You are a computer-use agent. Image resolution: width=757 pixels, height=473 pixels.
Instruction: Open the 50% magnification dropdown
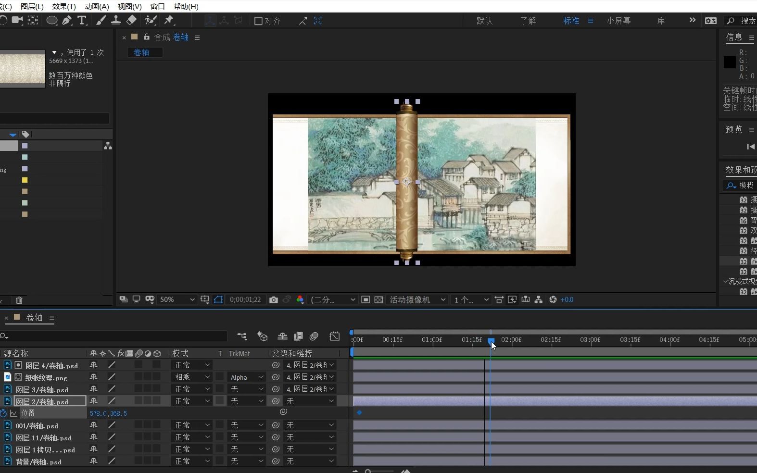(177, 299)
